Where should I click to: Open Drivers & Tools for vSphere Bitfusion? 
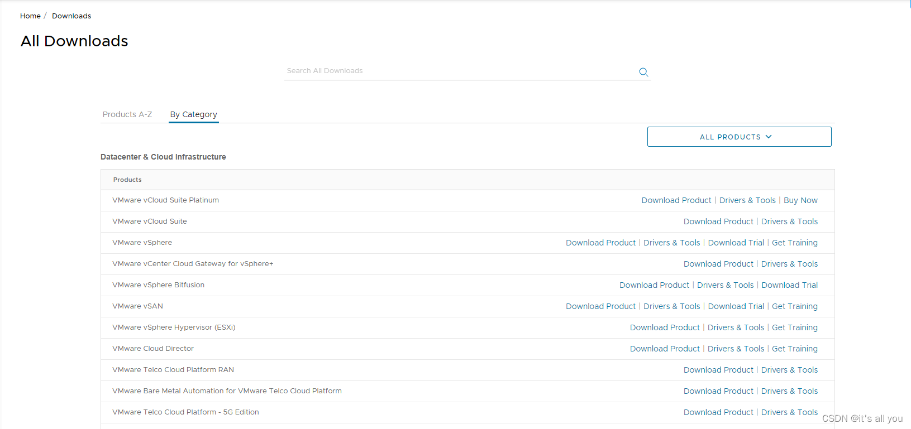[725, 285]
